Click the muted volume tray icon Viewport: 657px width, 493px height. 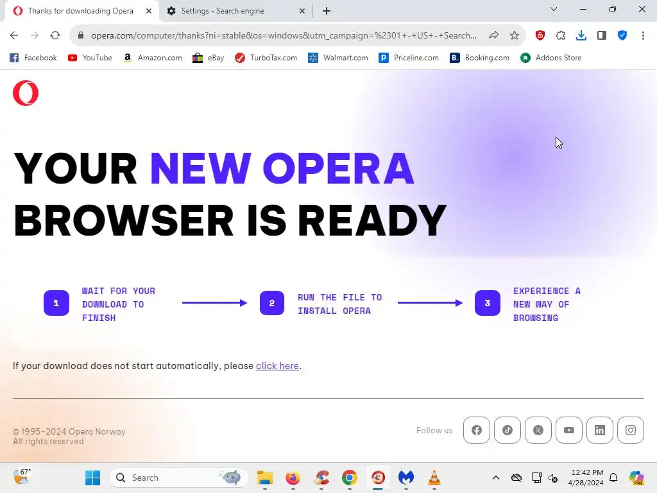click(x=552, y=478)
